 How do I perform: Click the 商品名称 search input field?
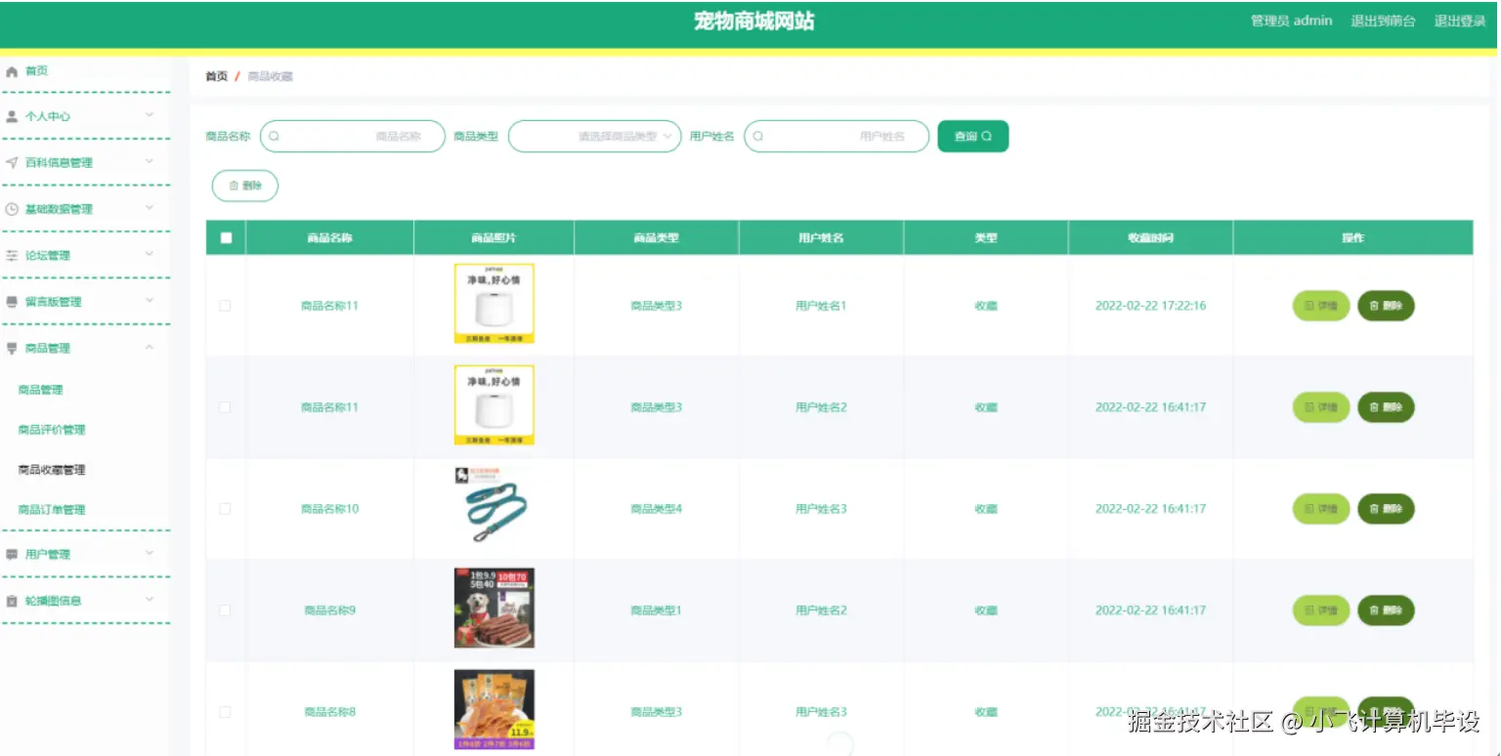[x=353, y=137]
